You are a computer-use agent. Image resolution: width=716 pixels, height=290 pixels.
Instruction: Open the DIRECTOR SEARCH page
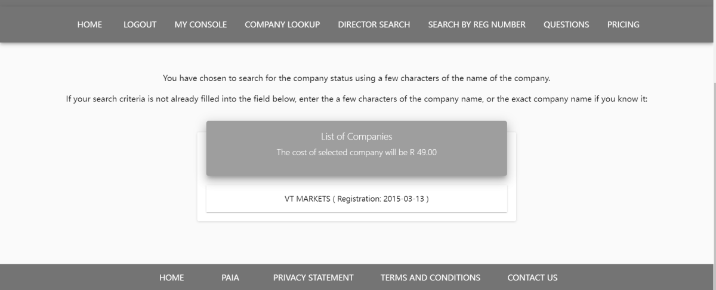374,24
